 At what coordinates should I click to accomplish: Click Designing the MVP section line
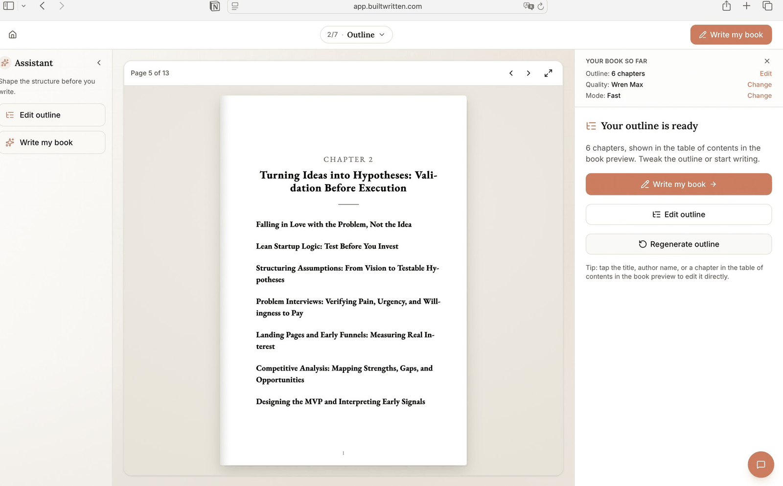coord(341,402)
